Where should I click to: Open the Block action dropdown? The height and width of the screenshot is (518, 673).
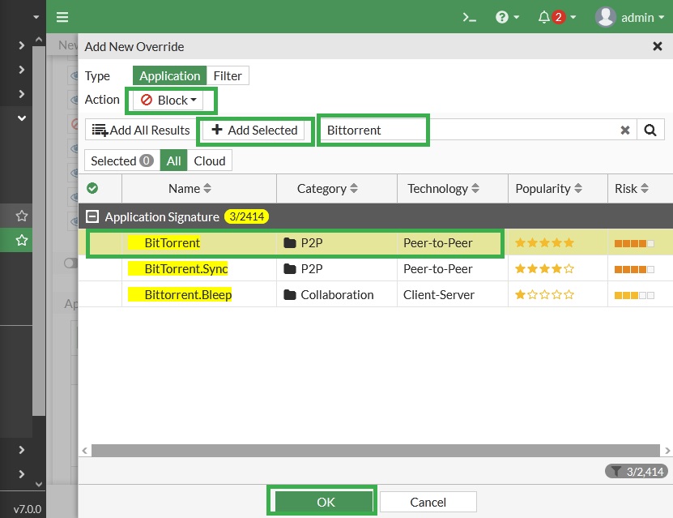pos(168,100)
